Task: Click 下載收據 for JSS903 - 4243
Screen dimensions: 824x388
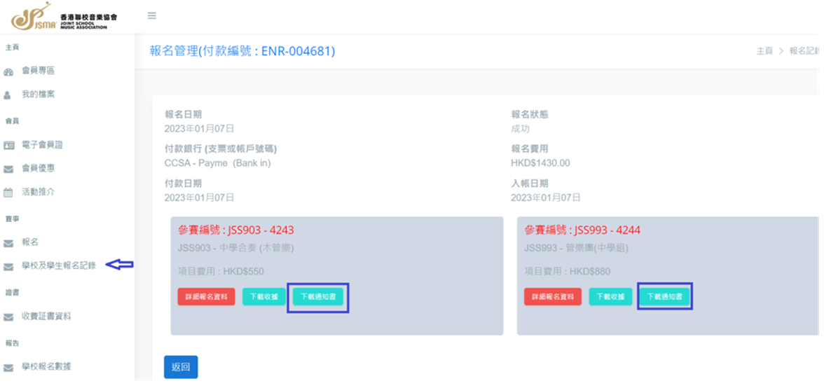Action: [x=263, y=297]
